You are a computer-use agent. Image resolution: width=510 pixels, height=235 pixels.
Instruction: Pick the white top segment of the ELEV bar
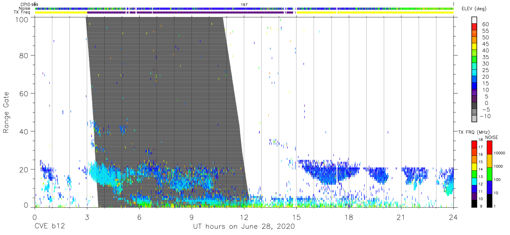pyautogui.click(x=474, y=19)
